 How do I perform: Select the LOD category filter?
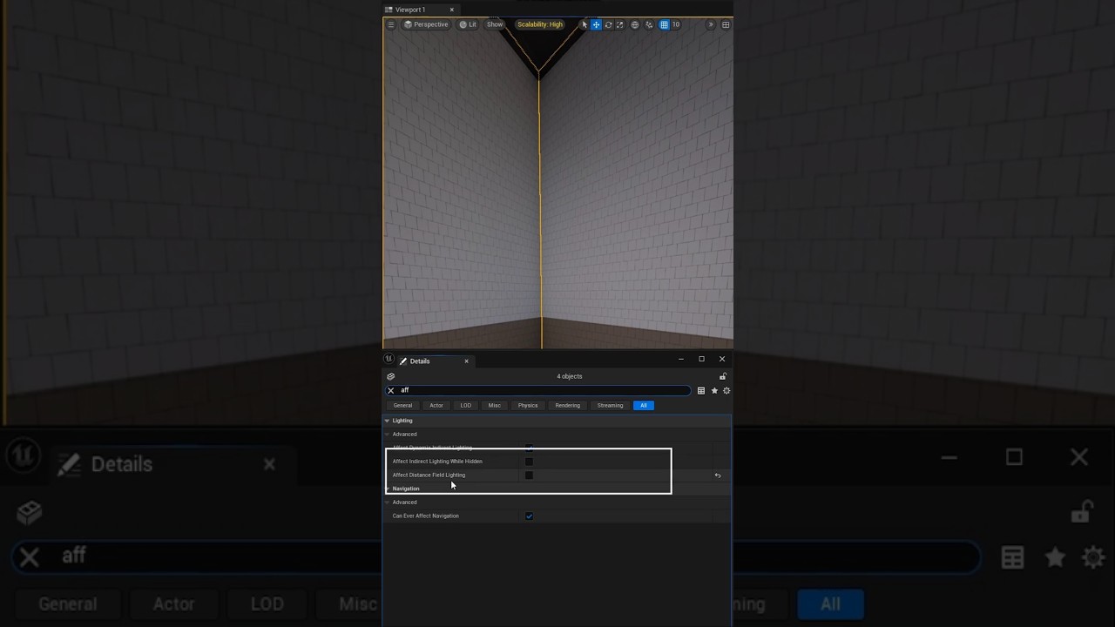tap(466, 405)
